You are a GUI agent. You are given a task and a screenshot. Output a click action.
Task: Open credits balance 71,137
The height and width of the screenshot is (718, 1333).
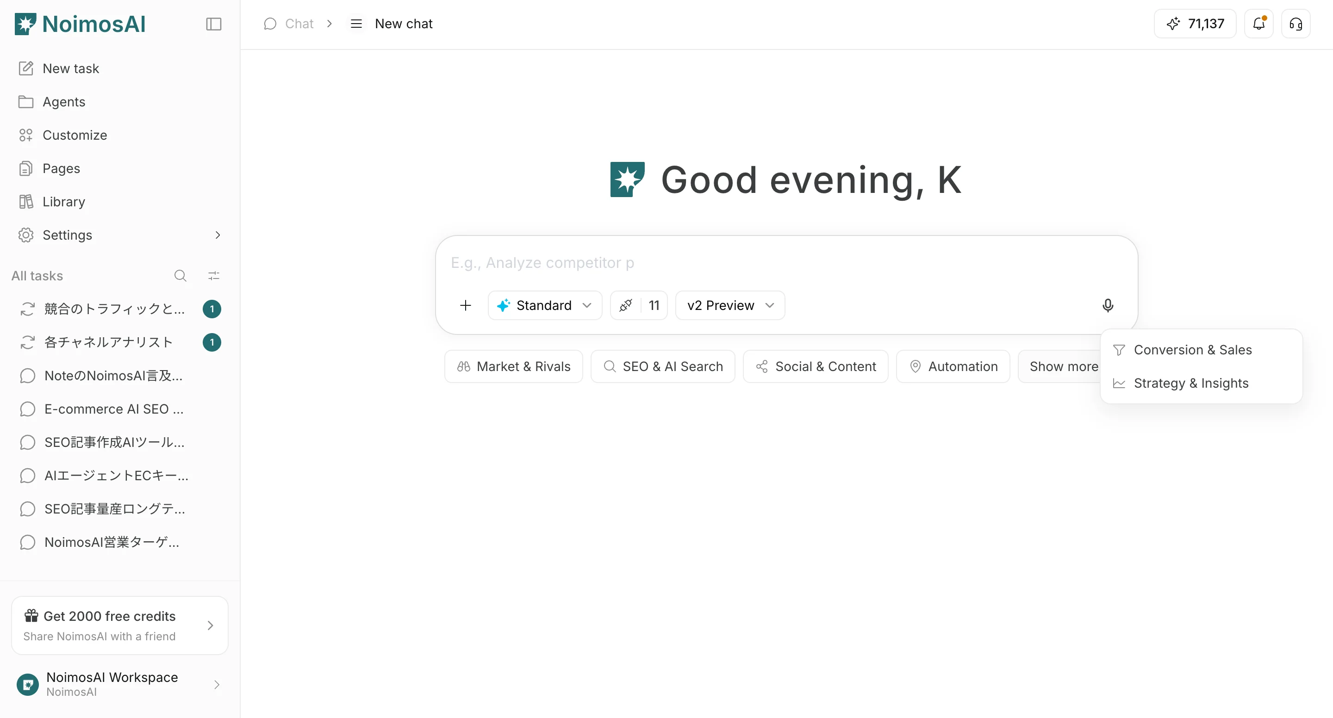click(x=1196, y=24)
